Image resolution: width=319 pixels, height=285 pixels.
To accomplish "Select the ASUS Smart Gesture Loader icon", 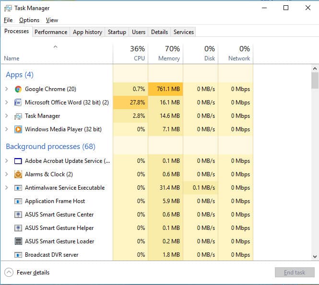I will click(18, 241).
